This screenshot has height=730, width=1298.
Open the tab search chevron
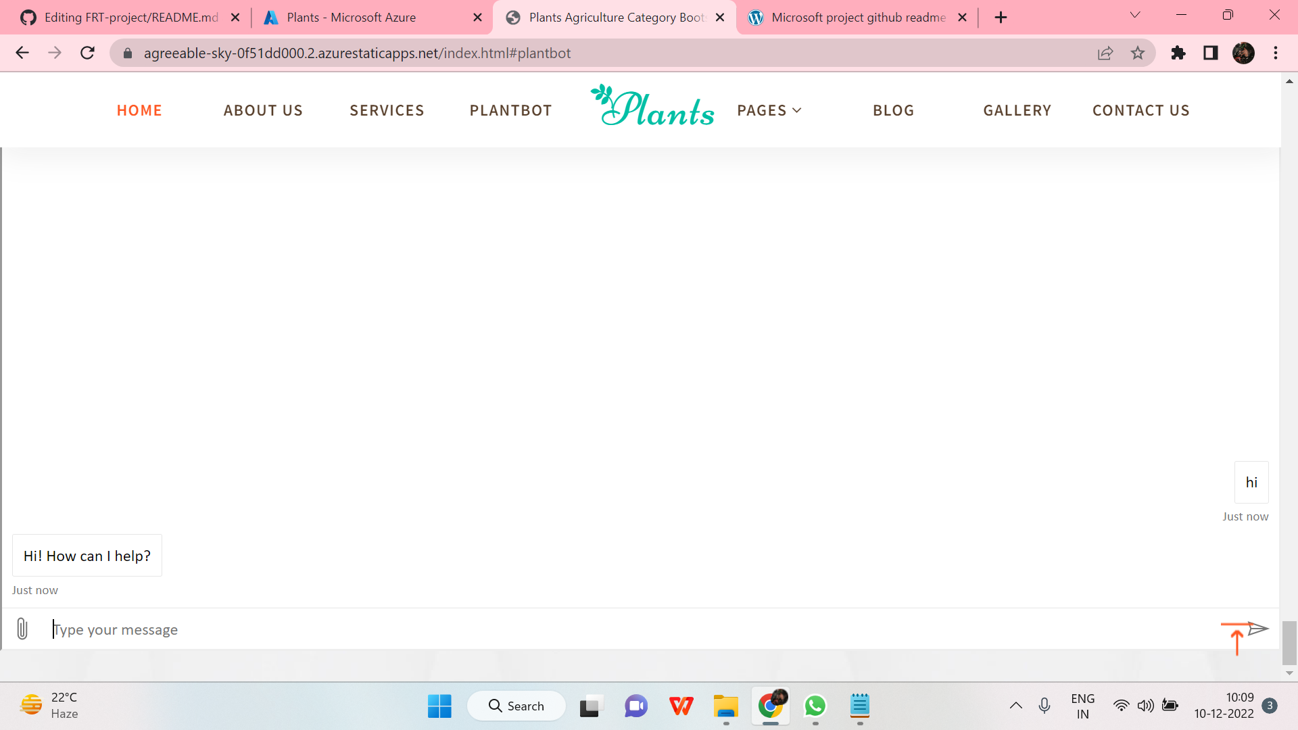(1135, 15)
